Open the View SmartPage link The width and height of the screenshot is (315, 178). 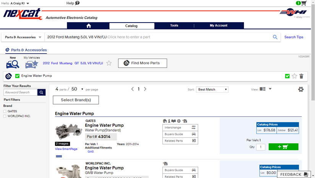point(66,149)
